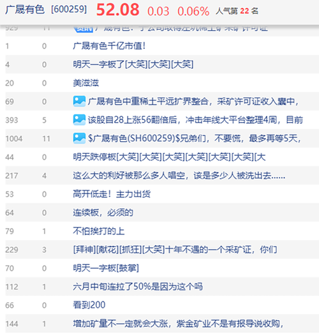Click image icon beside 该股自28上涨56 post

pyautogui.click(x=79, y=120)
